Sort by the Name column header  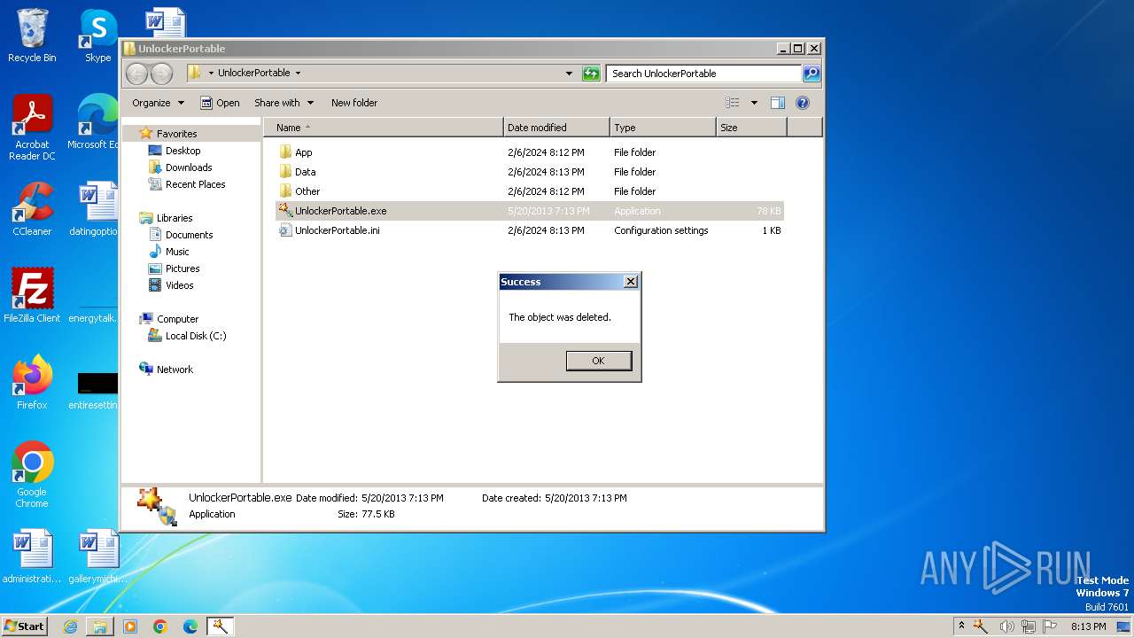[x=383, y=128]
